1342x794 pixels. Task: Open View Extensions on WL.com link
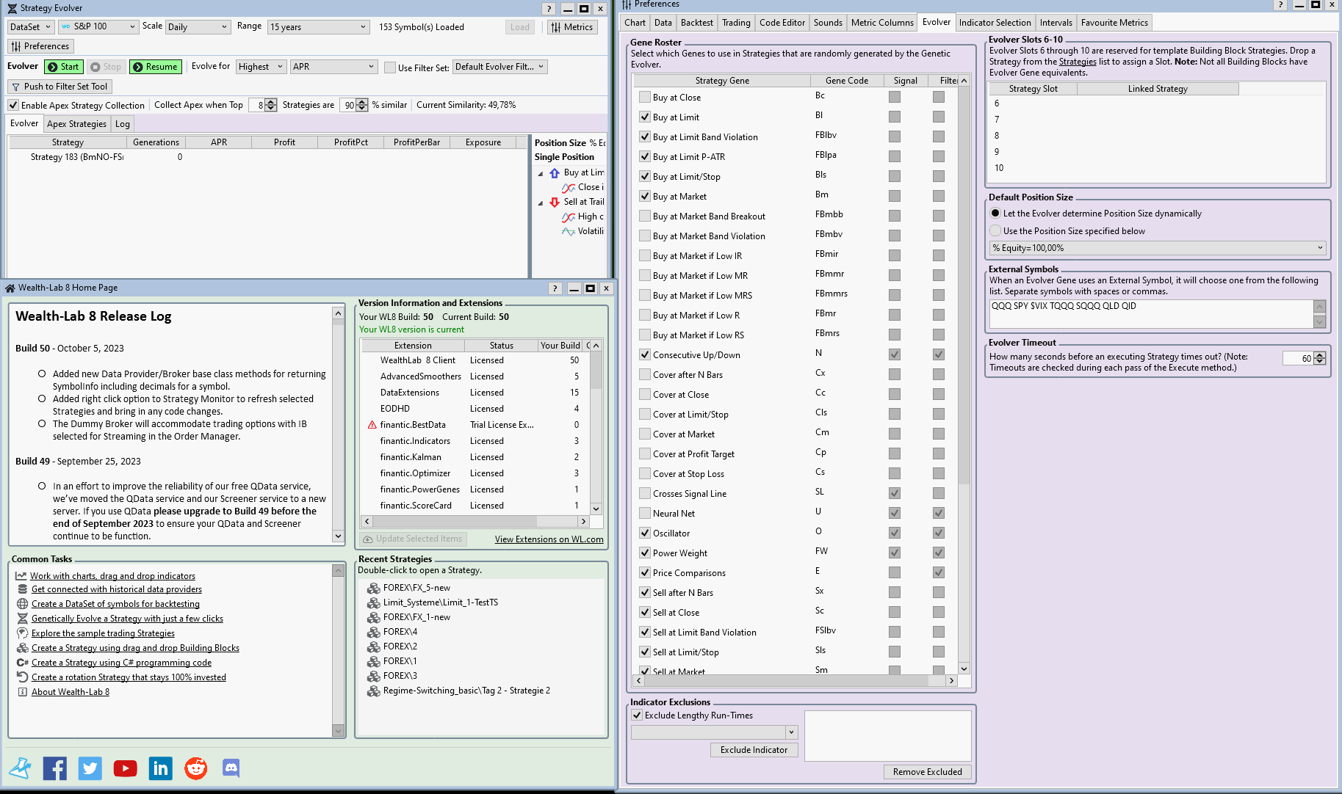[x=549, y=539]
